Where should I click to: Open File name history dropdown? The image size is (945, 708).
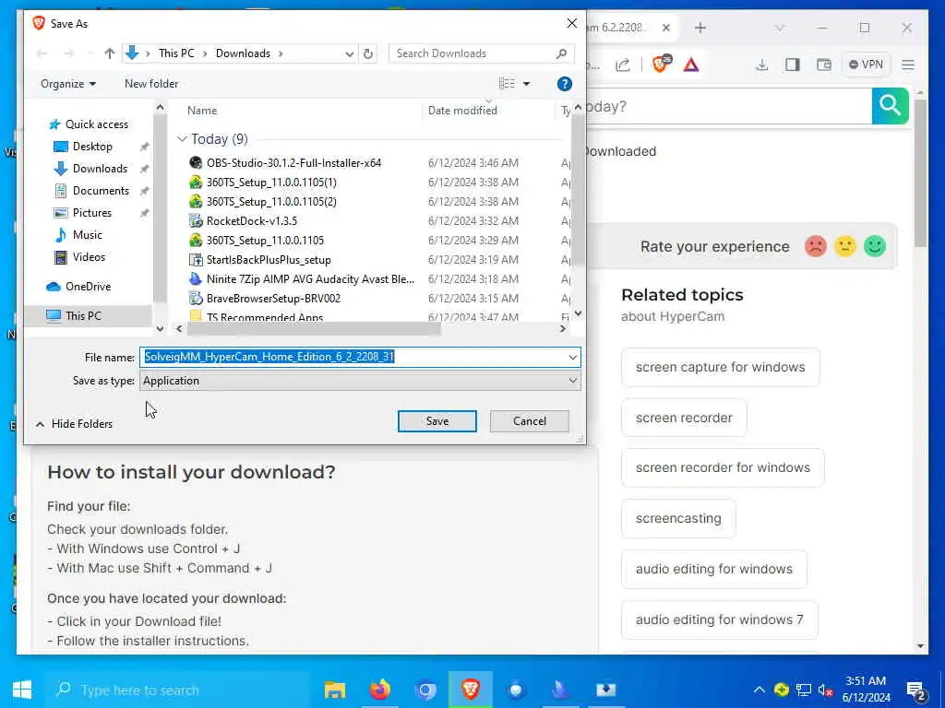pos(572,357)
